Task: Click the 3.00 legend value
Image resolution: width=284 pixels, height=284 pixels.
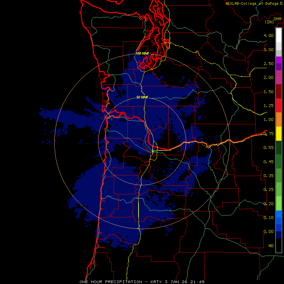Action: [269, 50]
